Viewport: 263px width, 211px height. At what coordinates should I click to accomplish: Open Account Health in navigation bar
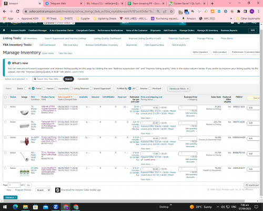tap(18, 31)
